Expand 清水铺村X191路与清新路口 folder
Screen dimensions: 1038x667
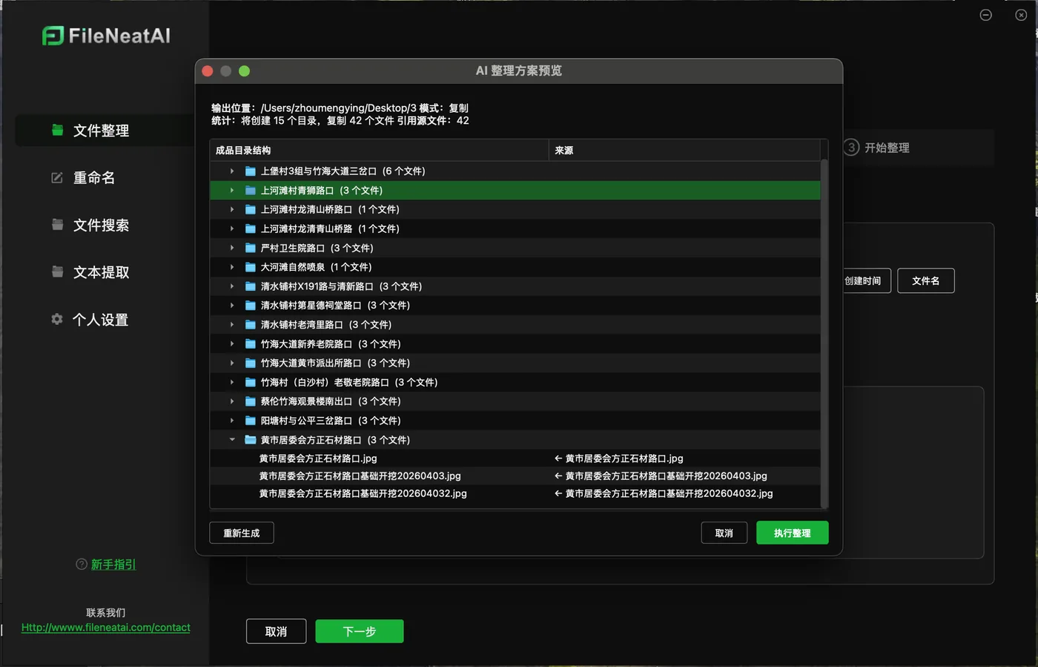(232, 286)
